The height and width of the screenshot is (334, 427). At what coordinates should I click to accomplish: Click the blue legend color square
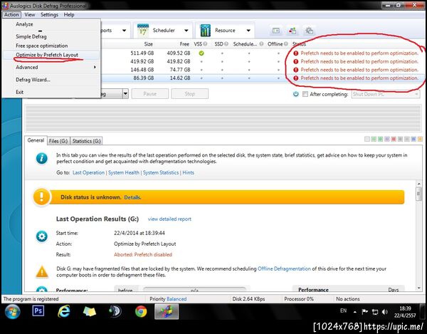pos(413,139)
